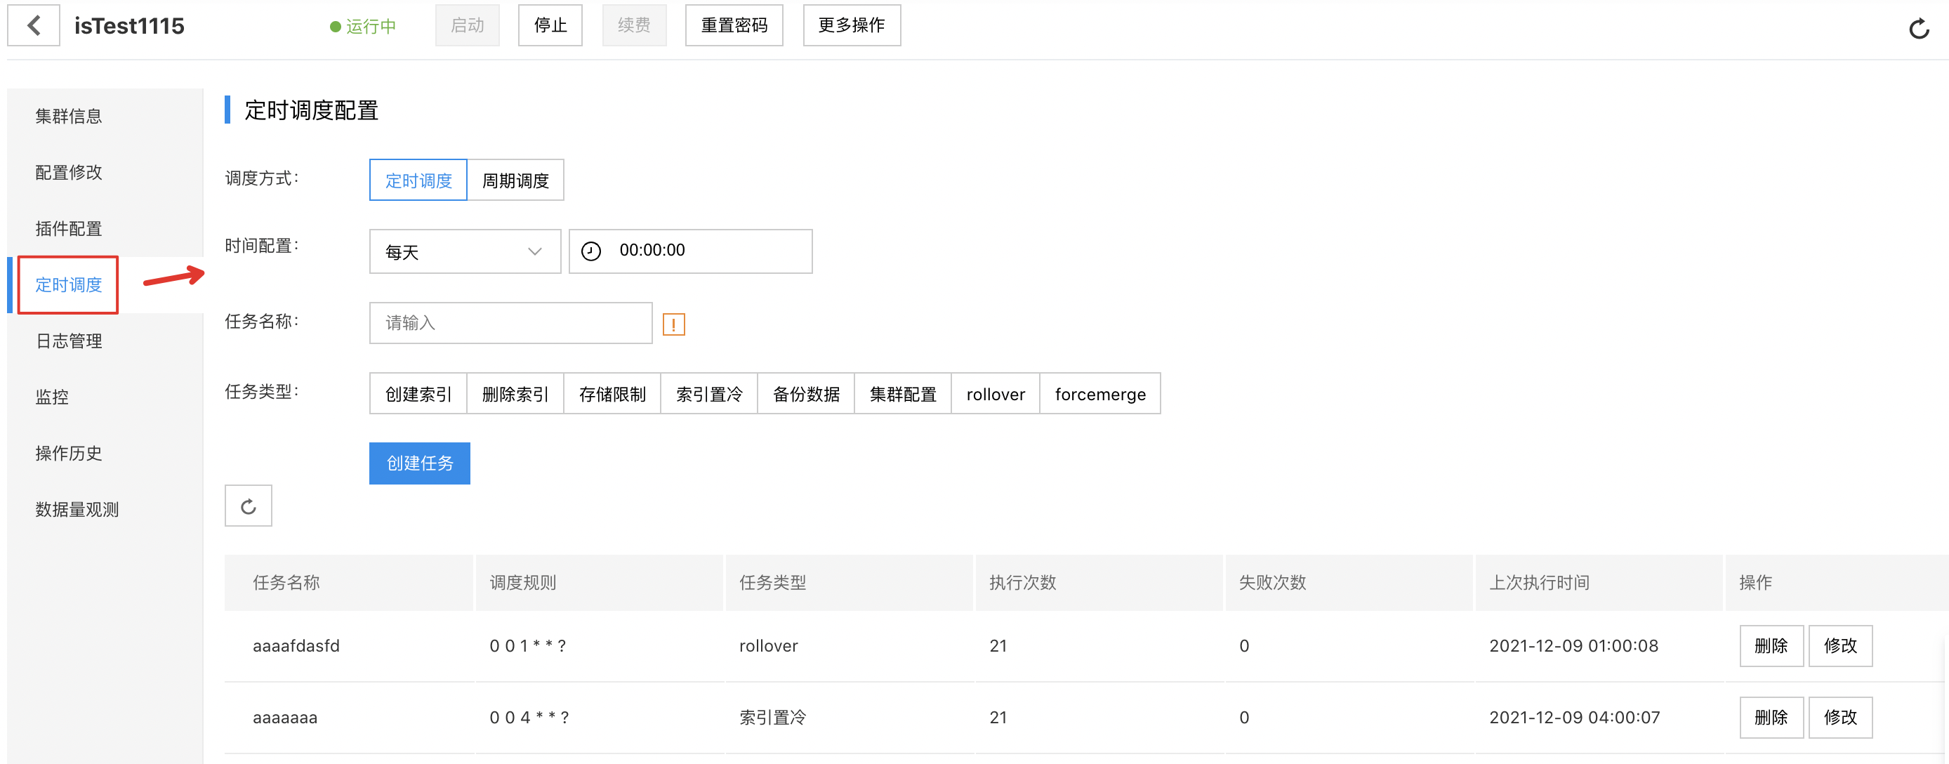Choose rollover task type
This screenshot has height=764, width=1949.
pyautogui.click(x=996, y=393)
